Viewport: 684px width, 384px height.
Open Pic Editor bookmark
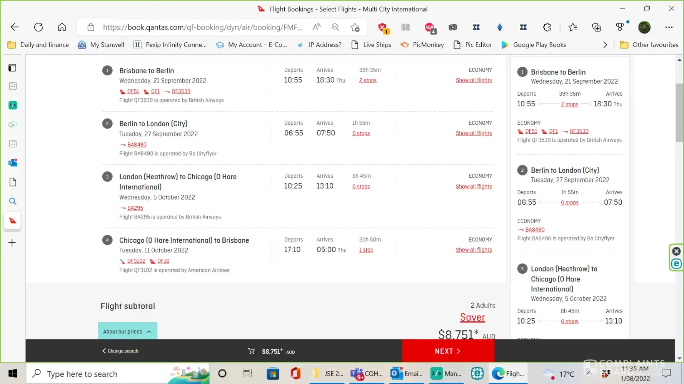(473, 45)
